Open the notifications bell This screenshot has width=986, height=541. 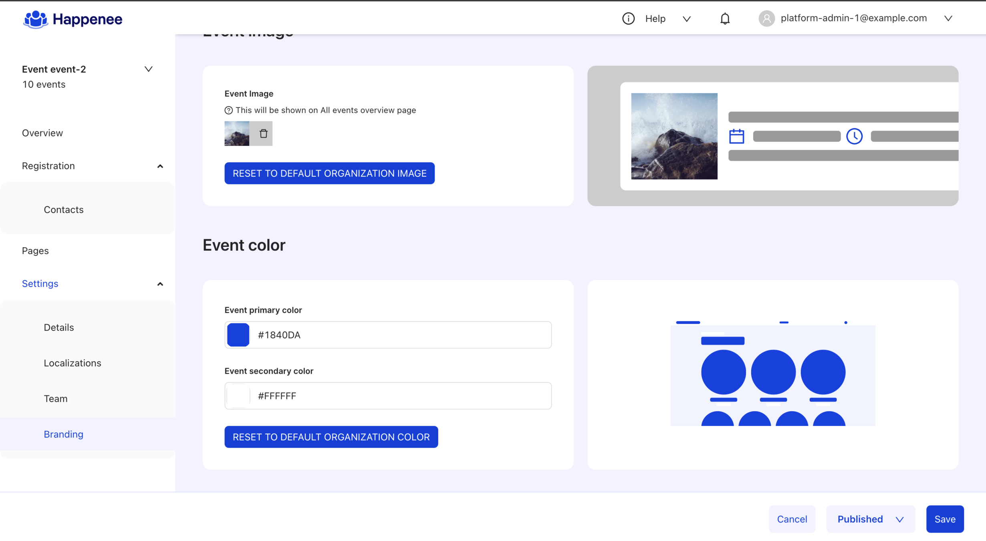(x=725, y=18)
